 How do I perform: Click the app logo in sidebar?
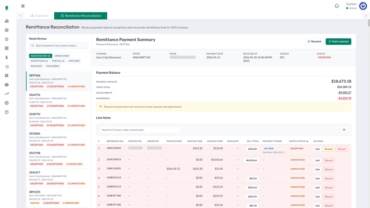point(7,8)
